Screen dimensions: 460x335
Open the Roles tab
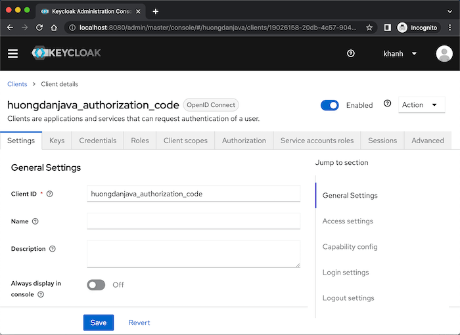(140, 141)
